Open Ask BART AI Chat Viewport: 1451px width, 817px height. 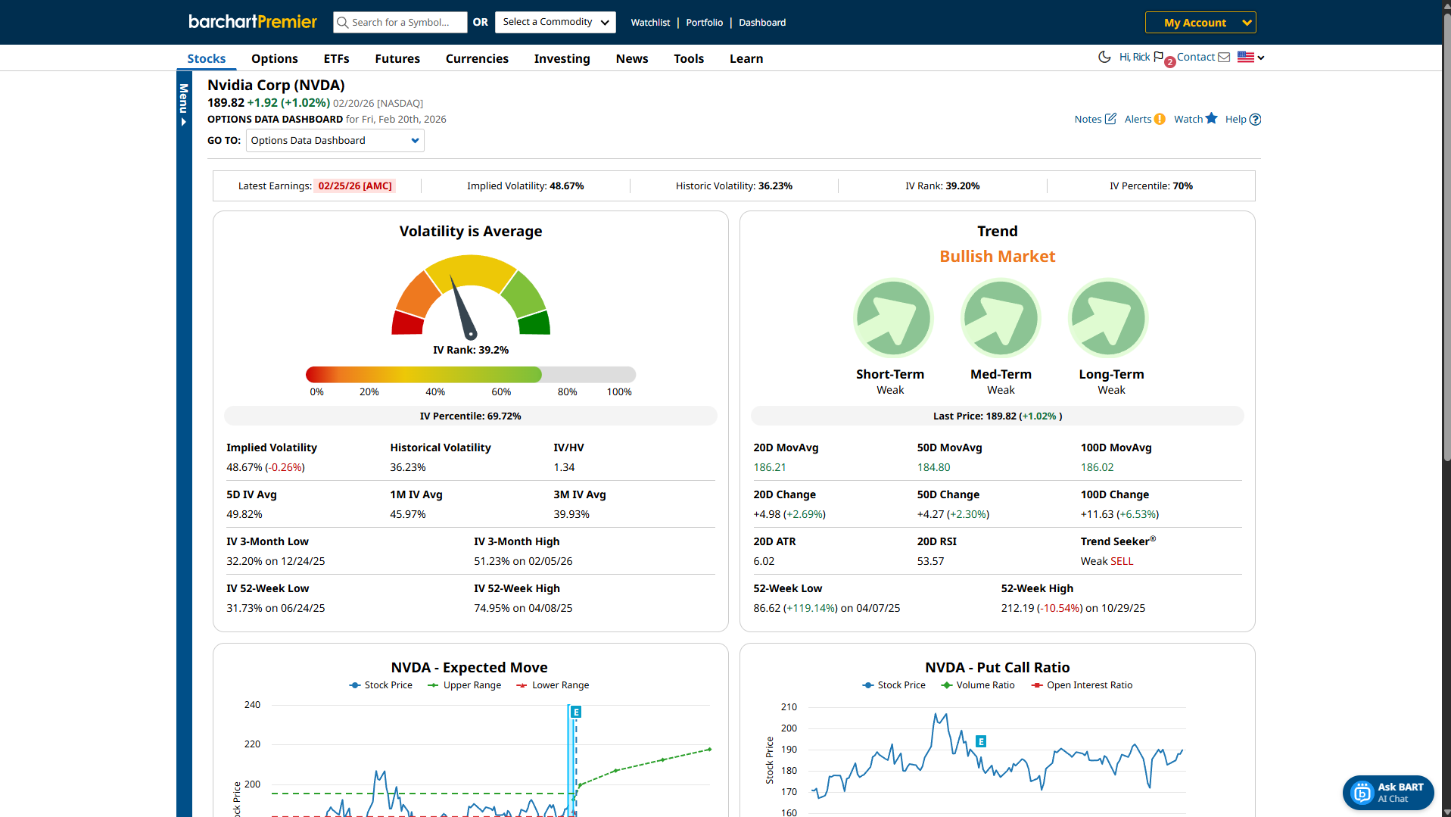coord(1388,792)
